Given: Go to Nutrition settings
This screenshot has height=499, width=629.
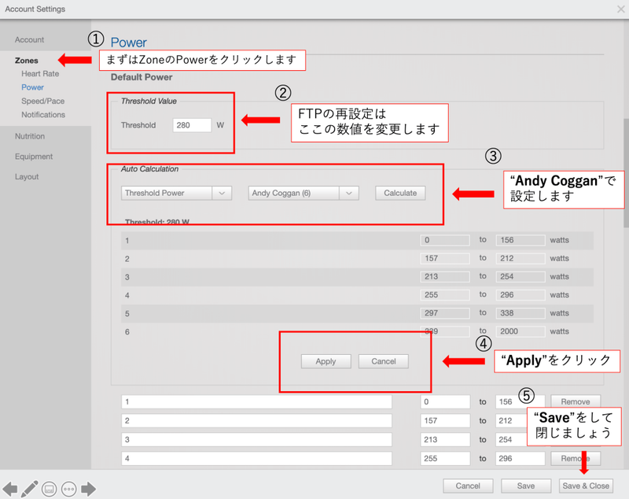Looking at the screenshot, I should coord(30,136).
